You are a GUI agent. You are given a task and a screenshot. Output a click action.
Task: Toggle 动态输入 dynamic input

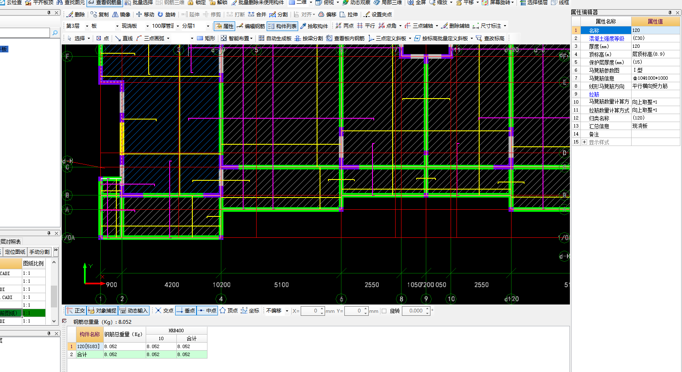(x=134, y=311)
